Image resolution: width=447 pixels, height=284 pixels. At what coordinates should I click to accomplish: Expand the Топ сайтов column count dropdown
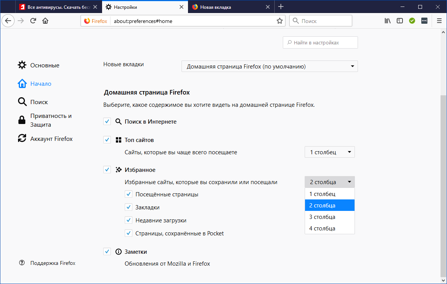(x=330, y=152)
